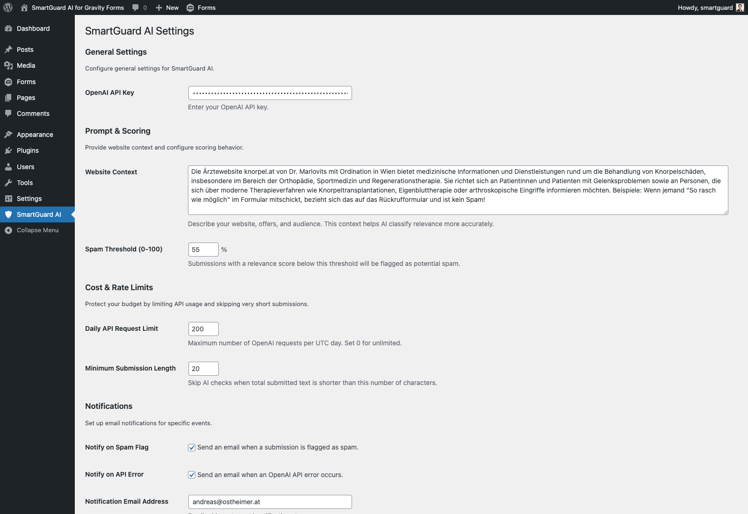Screen dimensions: 748x514
Task: Click the Pages icon in sidebar
Action: (8, 98)
